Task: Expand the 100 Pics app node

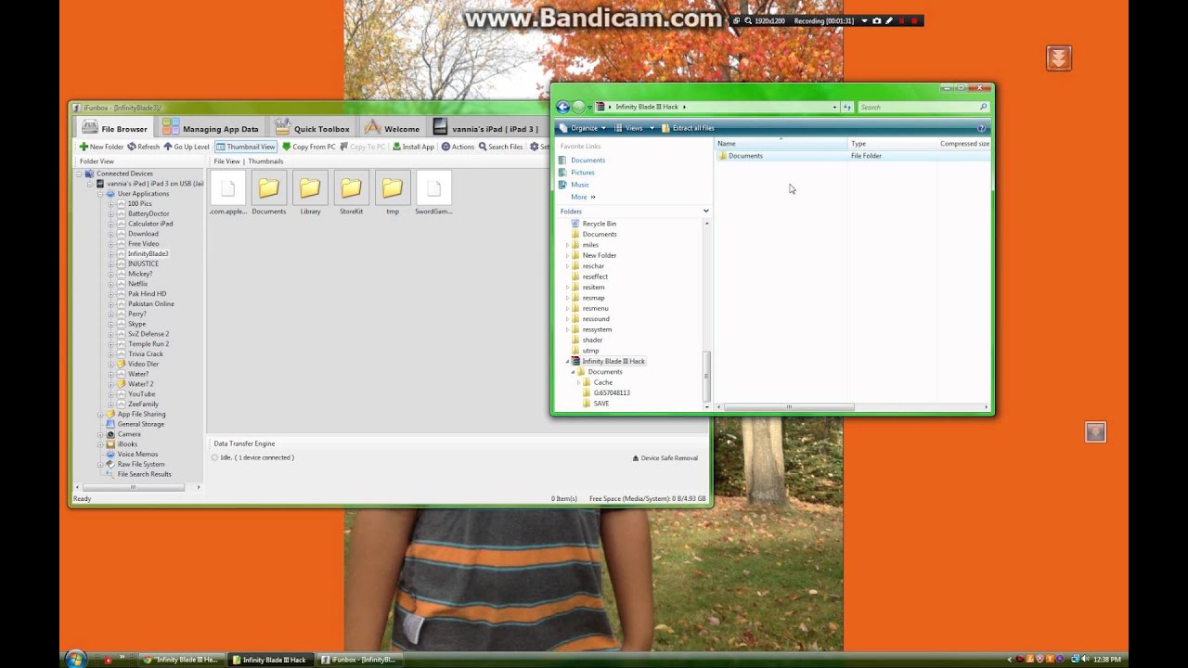Action: [111, 204]
